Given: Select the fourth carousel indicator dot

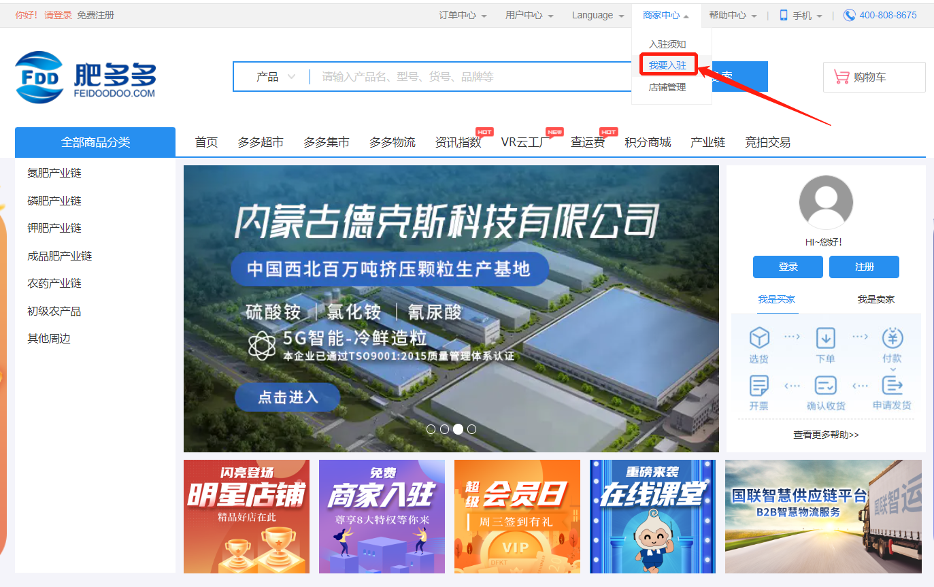Looking at the screenshot, I should pyautogui.click(x=471, y=429).
